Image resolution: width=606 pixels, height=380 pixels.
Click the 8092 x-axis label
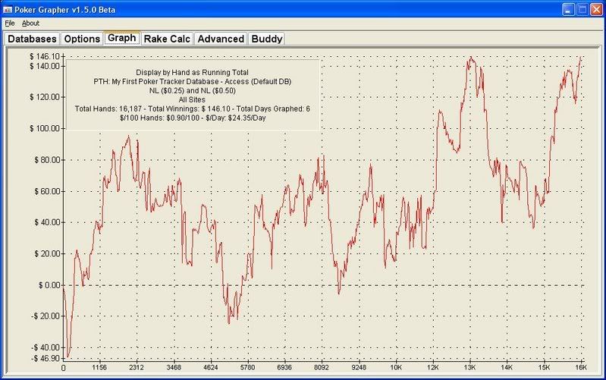[322, 367]
